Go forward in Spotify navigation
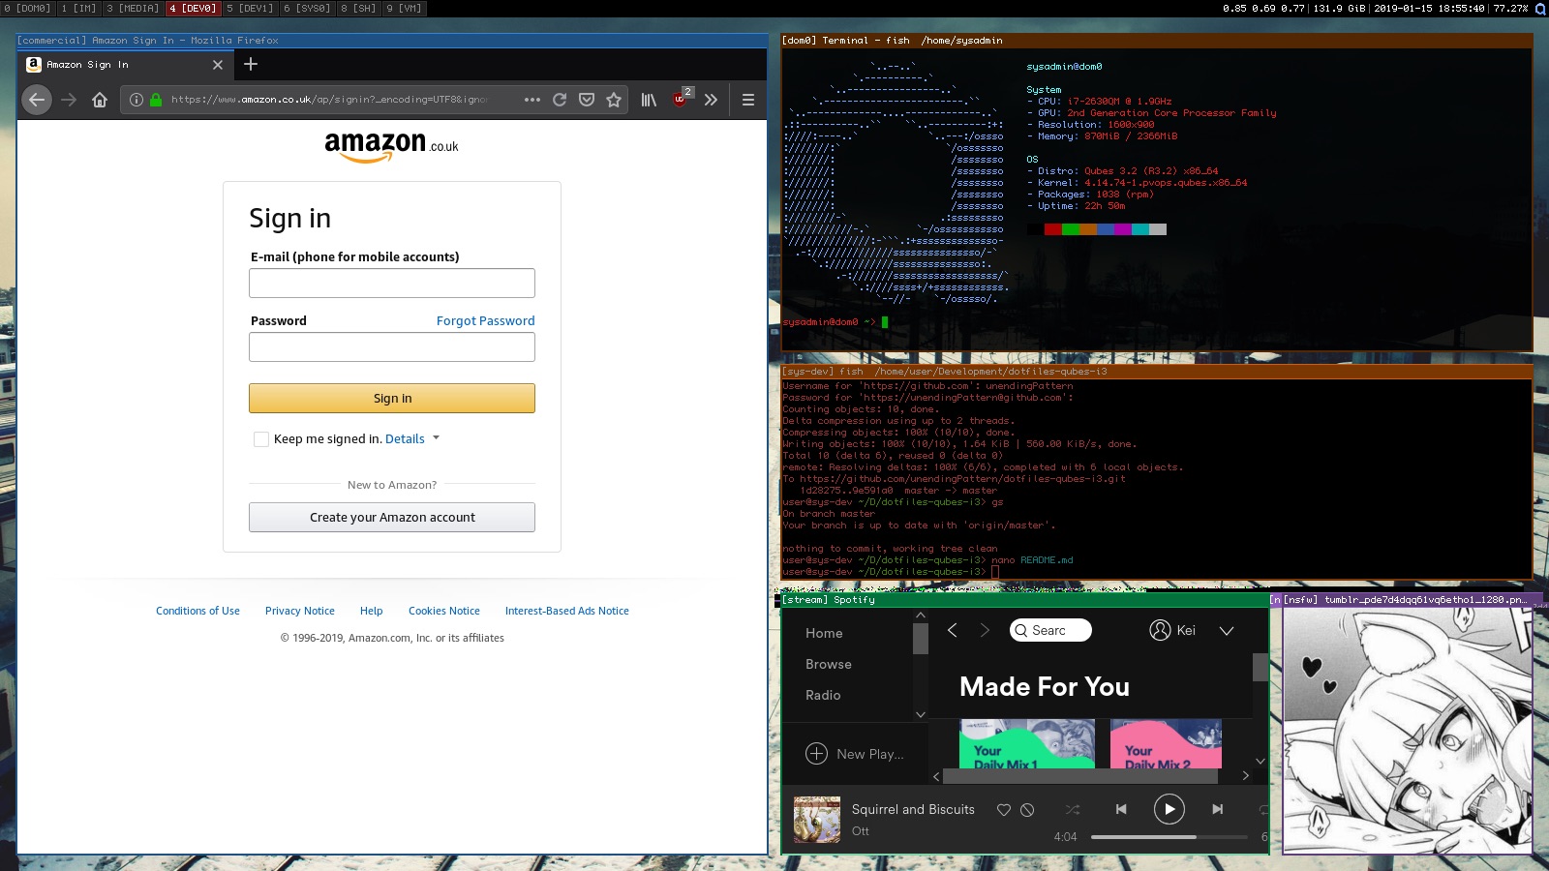The width and height of the screenshot is (1549, 871). pos(985,630)
